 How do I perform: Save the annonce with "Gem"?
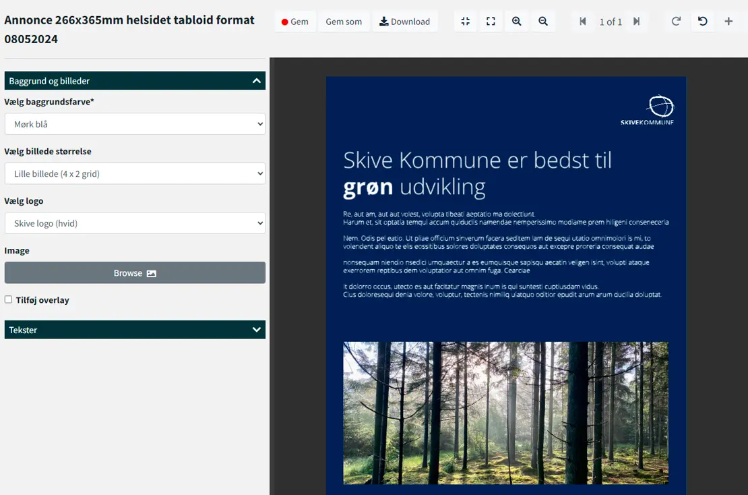coord(294,21)
